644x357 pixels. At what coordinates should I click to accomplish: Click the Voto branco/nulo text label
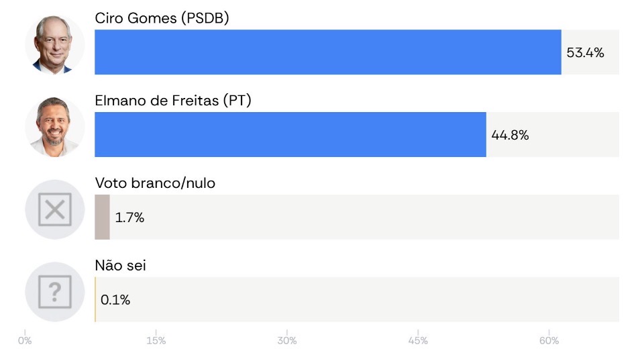155,183
